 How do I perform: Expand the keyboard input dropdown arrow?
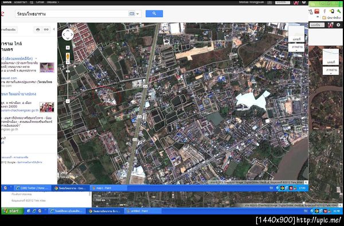tap(138, 14)
